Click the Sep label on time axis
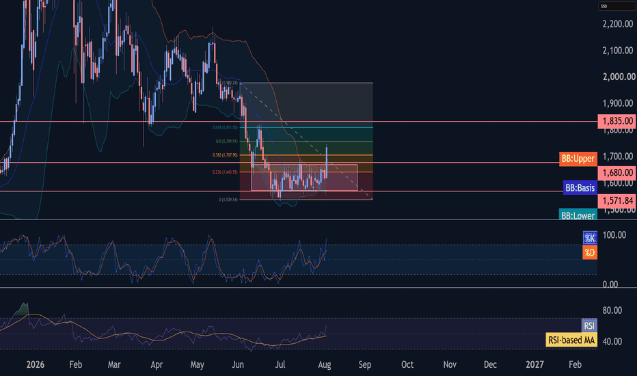 click(x=365, y=364)
